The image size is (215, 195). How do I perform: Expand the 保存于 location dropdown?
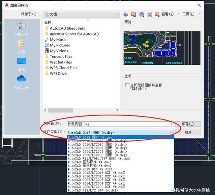pos(117,14)
